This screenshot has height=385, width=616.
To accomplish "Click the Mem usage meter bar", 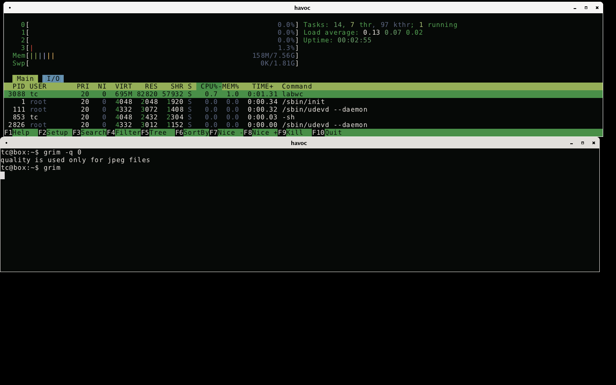I will tap(156, 56).
